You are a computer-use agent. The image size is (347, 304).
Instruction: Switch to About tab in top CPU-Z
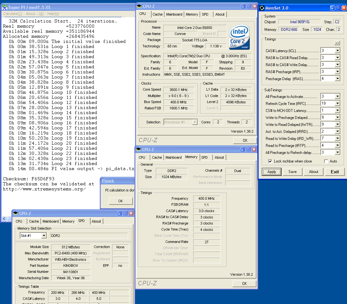[x=220, y=14]
